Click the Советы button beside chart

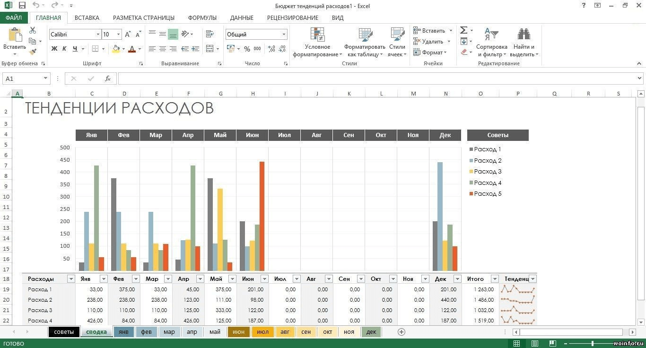point(498,135)
